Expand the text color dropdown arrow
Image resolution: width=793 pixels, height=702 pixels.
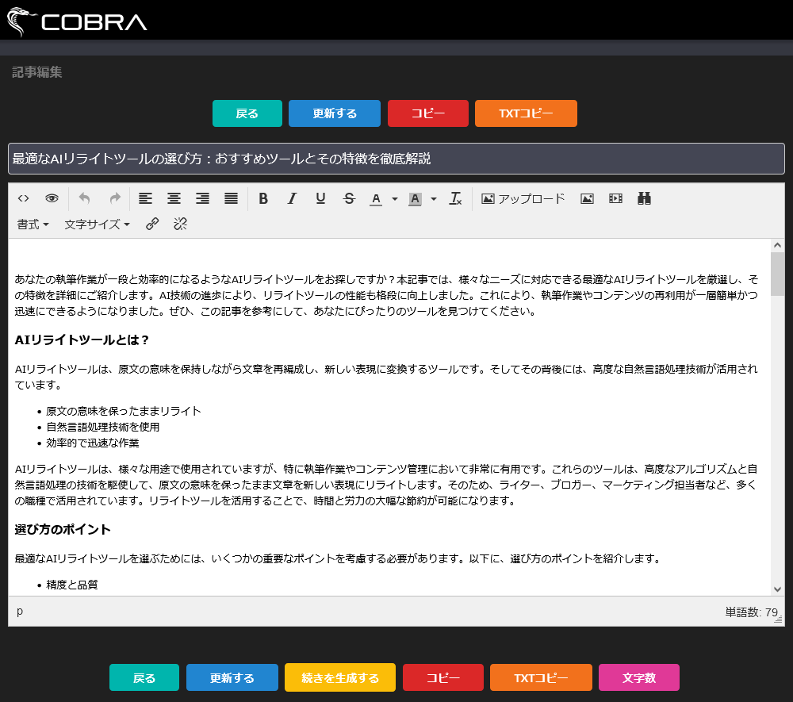[x=395, y=199]
